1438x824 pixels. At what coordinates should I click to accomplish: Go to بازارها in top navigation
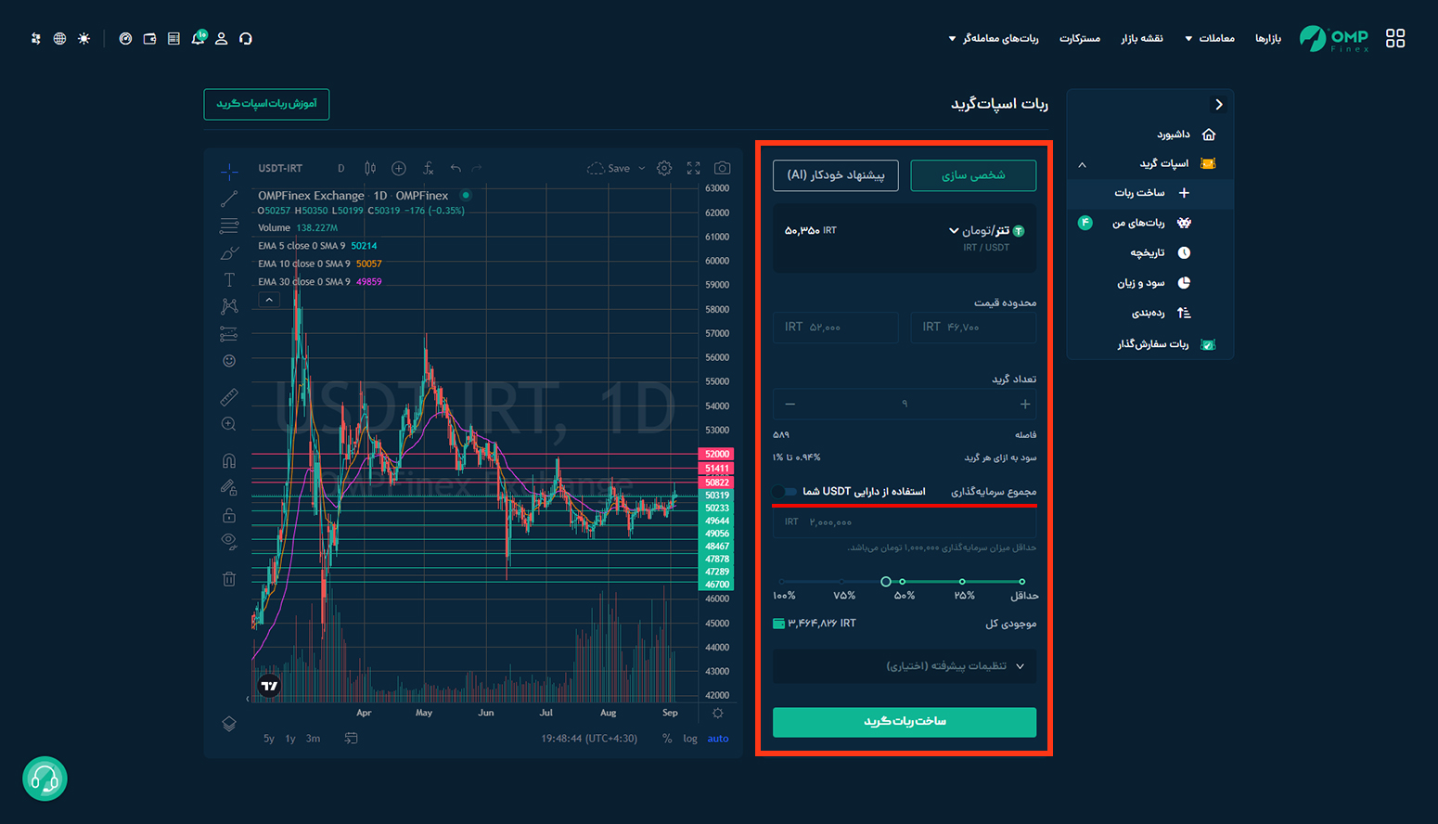[1268, 38]
